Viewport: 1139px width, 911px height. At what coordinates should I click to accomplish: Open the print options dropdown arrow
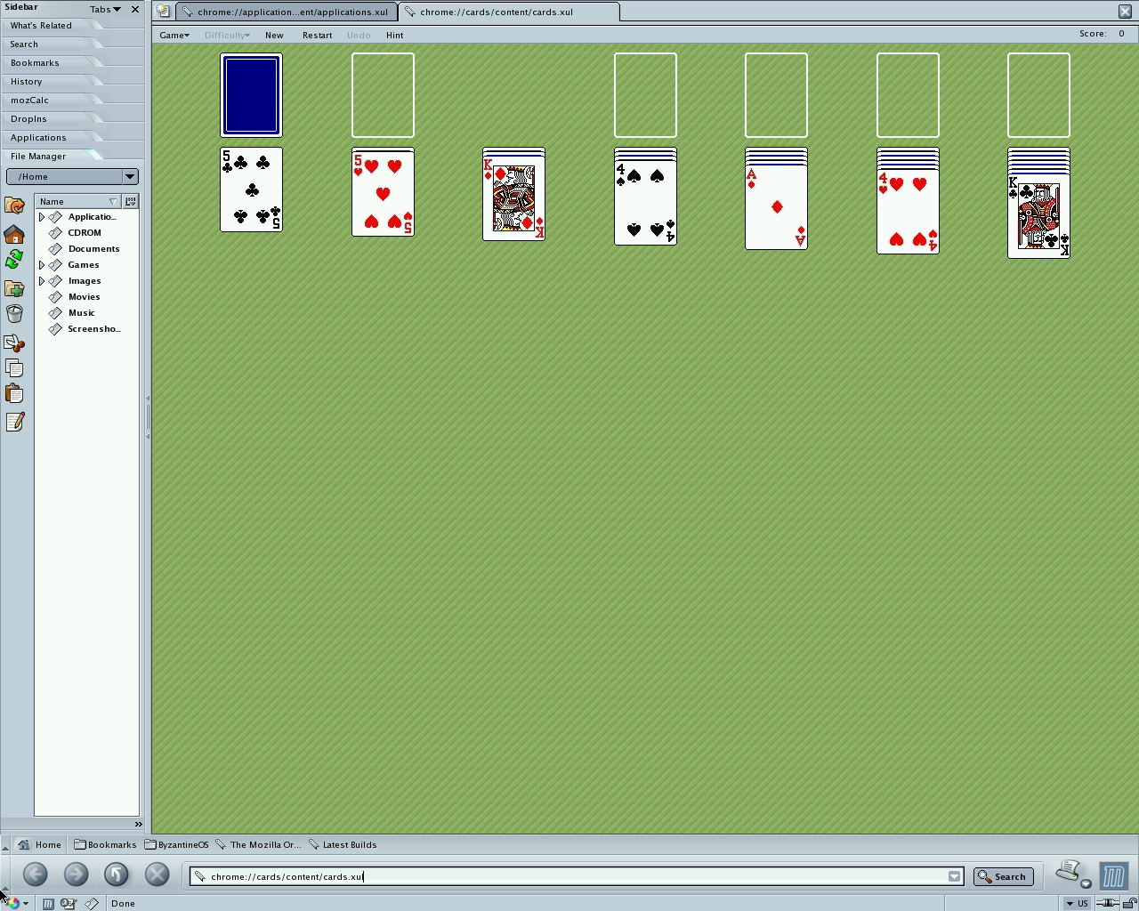tap(1086, 884)
